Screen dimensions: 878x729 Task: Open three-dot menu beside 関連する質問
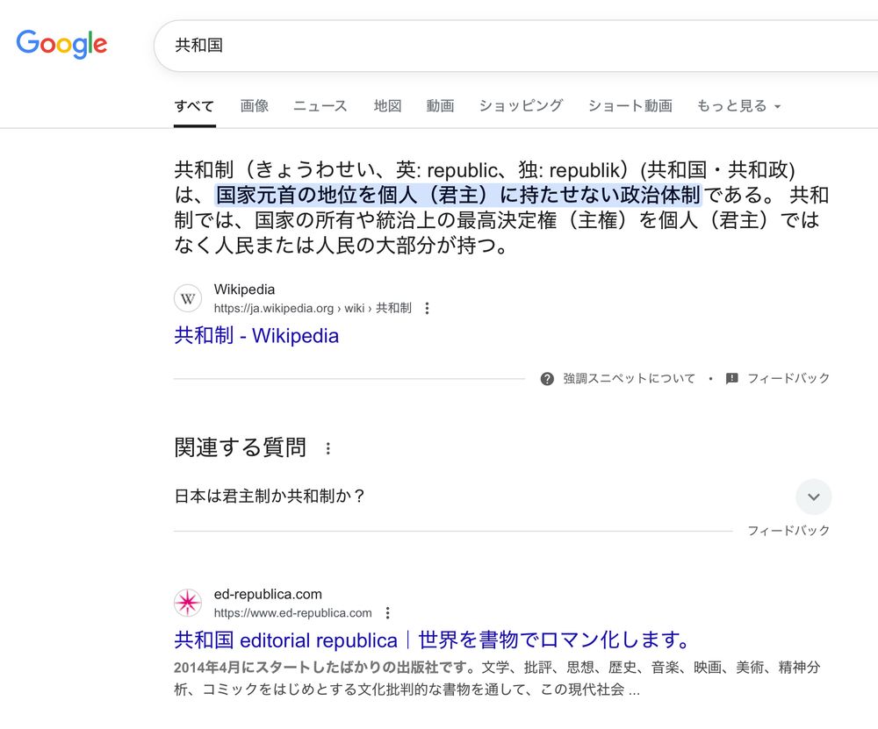328,448
